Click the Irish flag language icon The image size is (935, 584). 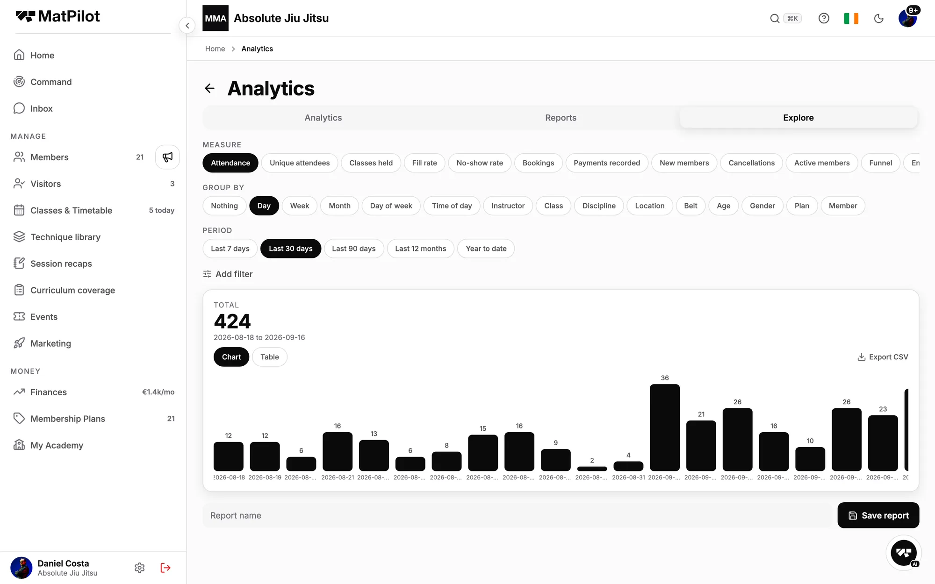point(851,18)
